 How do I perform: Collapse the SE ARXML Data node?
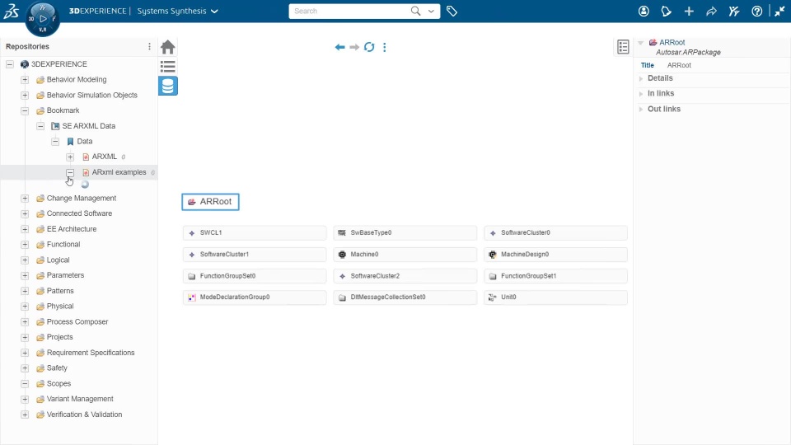[40, 126]
